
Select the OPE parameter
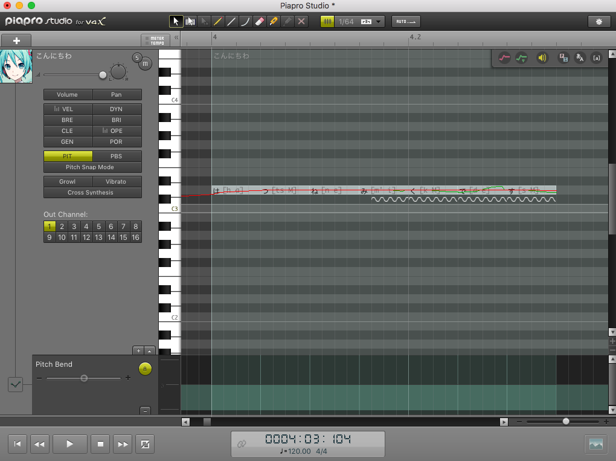117,131
